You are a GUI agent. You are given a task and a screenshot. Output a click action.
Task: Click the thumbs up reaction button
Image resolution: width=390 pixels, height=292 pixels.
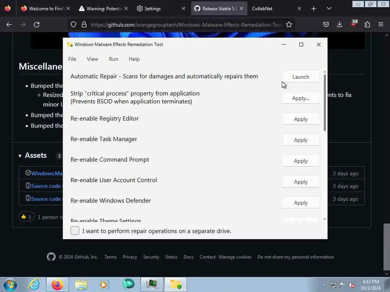point(26,217)
